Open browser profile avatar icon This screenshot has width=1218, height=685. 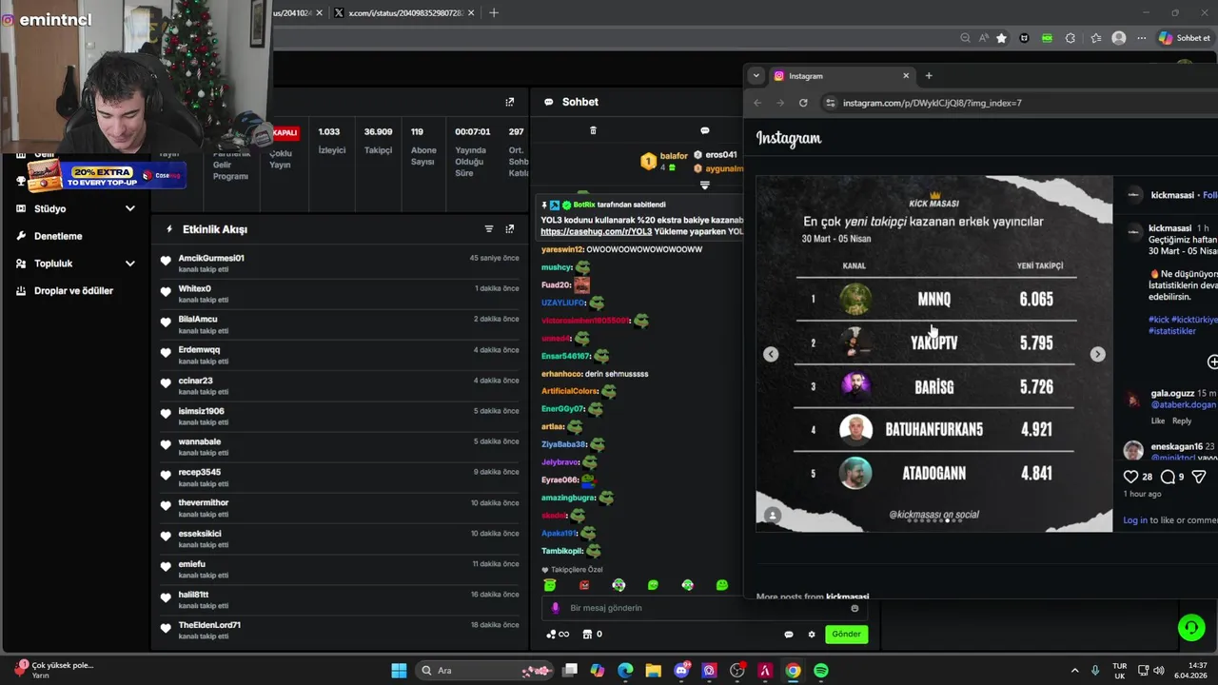pos(1119,38)
